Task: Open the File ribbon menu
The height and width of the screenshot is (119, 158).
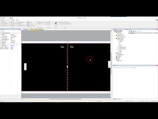Action: click(2, 20)
